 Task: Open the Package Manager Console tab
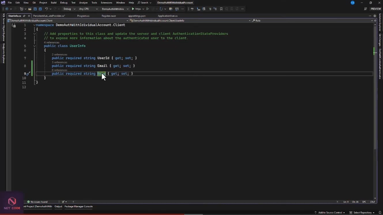tap(78, 206)
